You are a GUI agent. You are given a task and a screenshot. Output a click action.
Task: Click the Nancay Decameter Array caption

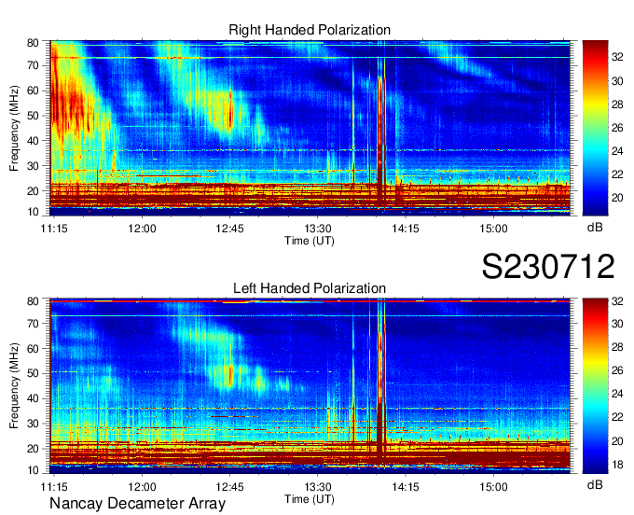(x=137, y=504)
